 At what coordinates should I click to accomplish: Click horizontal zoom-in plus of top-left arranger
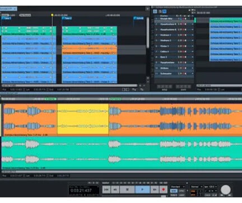click(140, 86)
